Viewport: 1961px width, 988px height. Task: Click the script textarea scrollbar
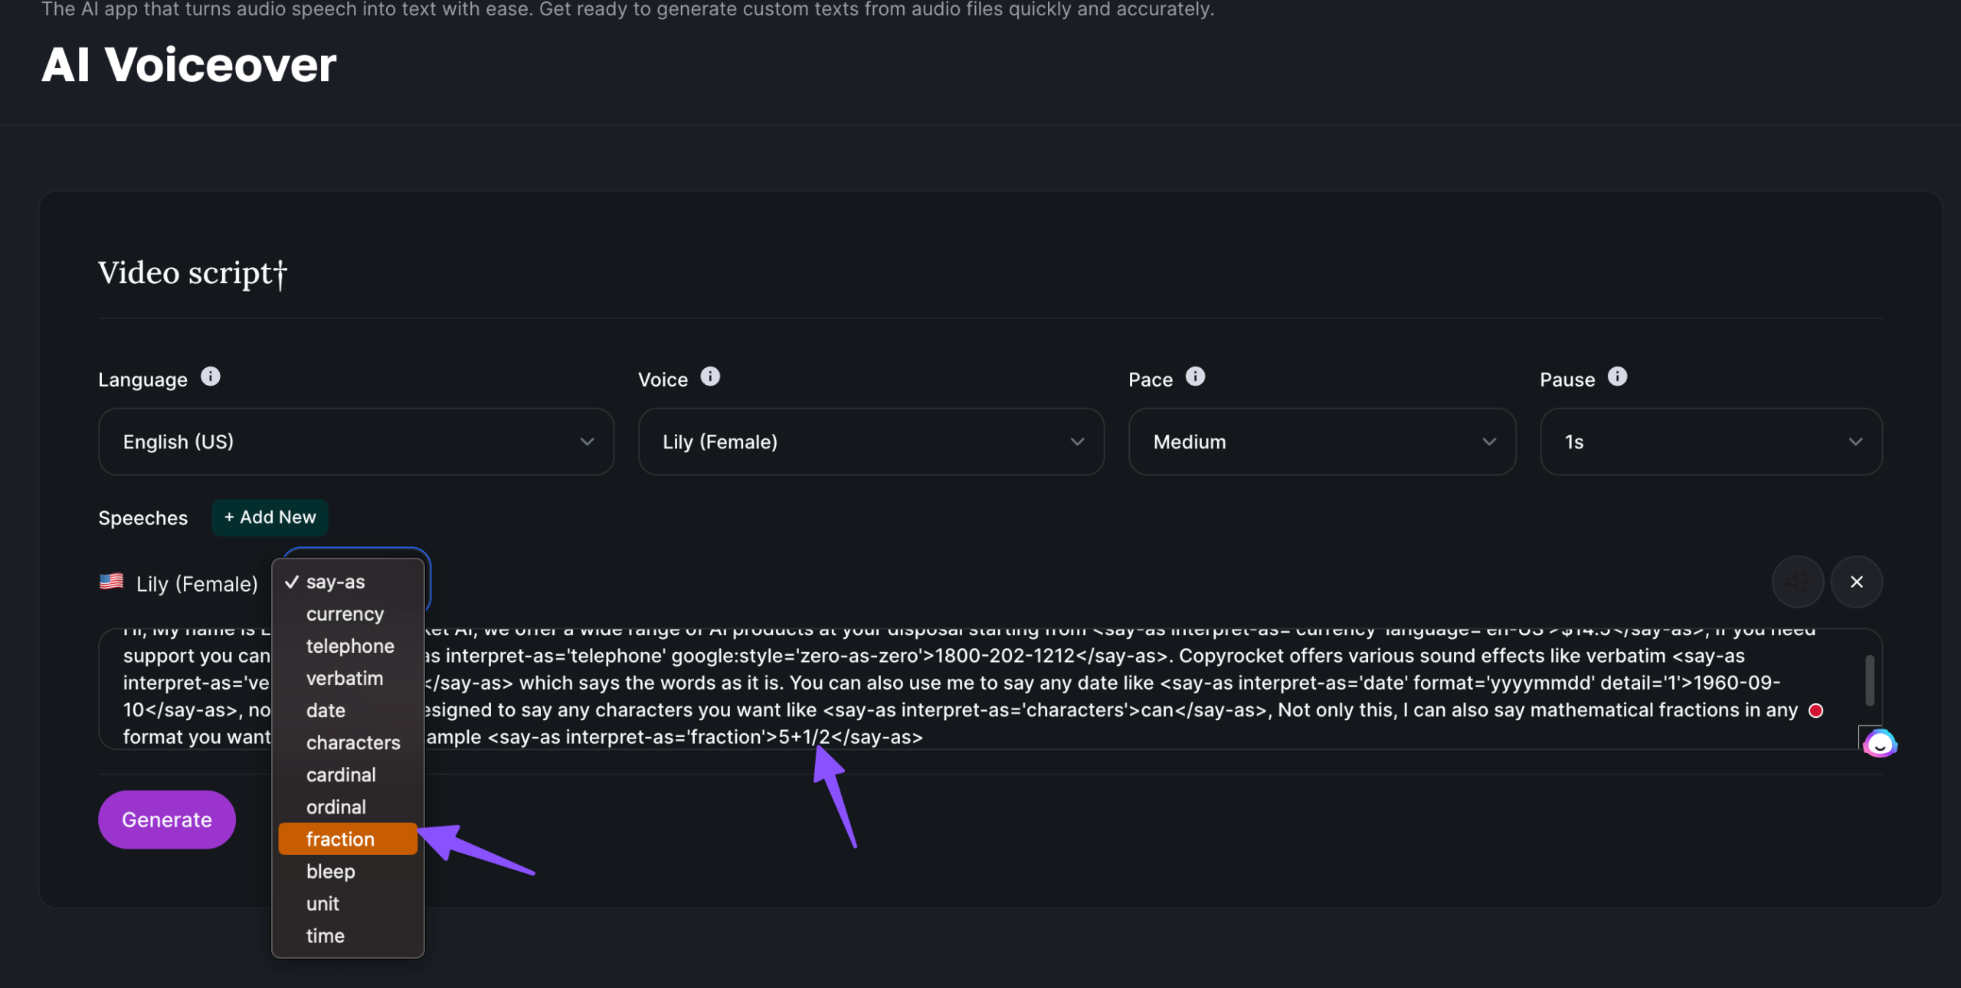1869,680
